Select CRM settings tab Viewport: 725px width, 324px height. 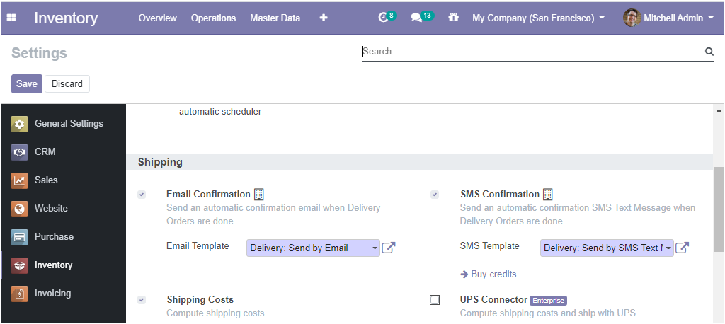tap(63, 152)
